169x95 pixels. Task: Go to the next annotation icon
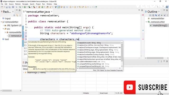(70, 7)
